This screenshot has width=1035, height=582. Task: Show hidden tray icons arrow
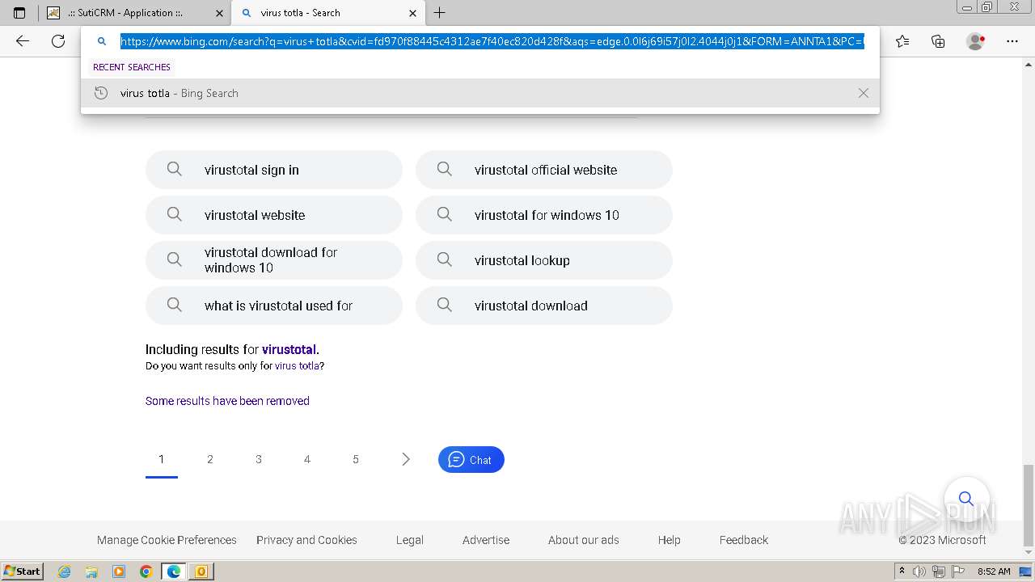(x=902, y=571)
